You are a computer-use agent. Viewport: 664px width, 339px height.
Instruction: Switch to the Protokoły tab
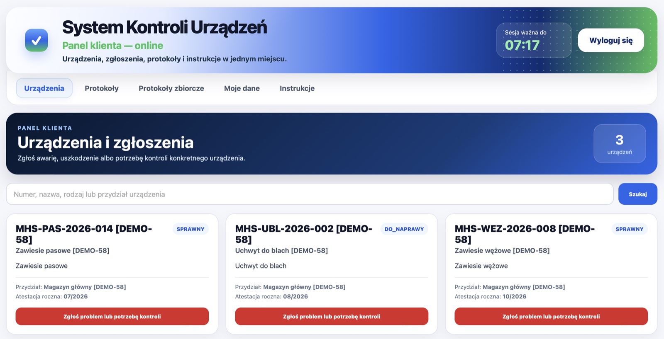(102, 88)
